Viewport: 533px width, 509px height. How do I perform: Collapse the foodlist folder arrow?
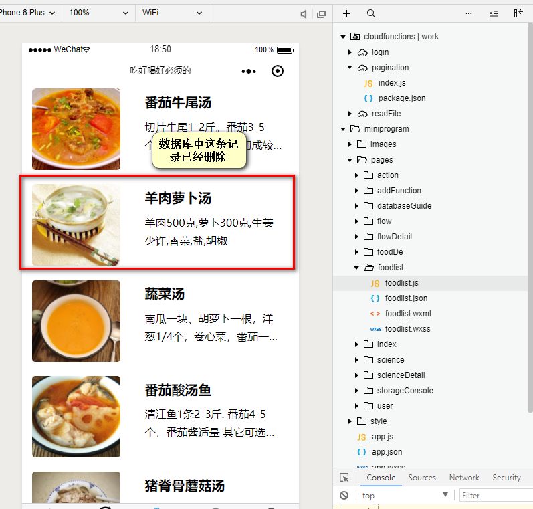(x=356, y=268)
